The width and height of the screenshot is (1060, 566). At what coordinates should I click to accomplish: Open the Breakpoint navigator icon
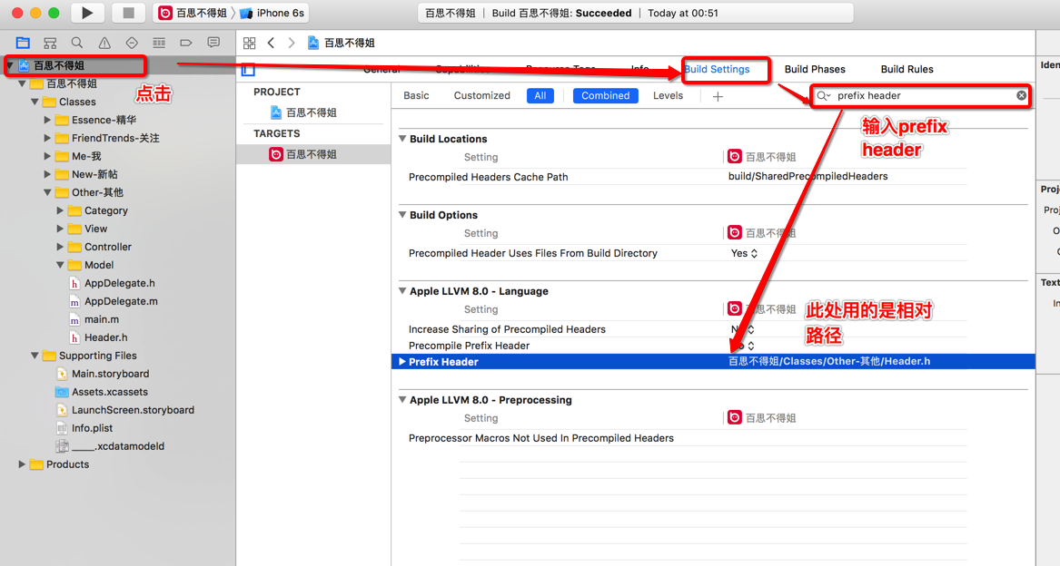click(x=186, y=43)
